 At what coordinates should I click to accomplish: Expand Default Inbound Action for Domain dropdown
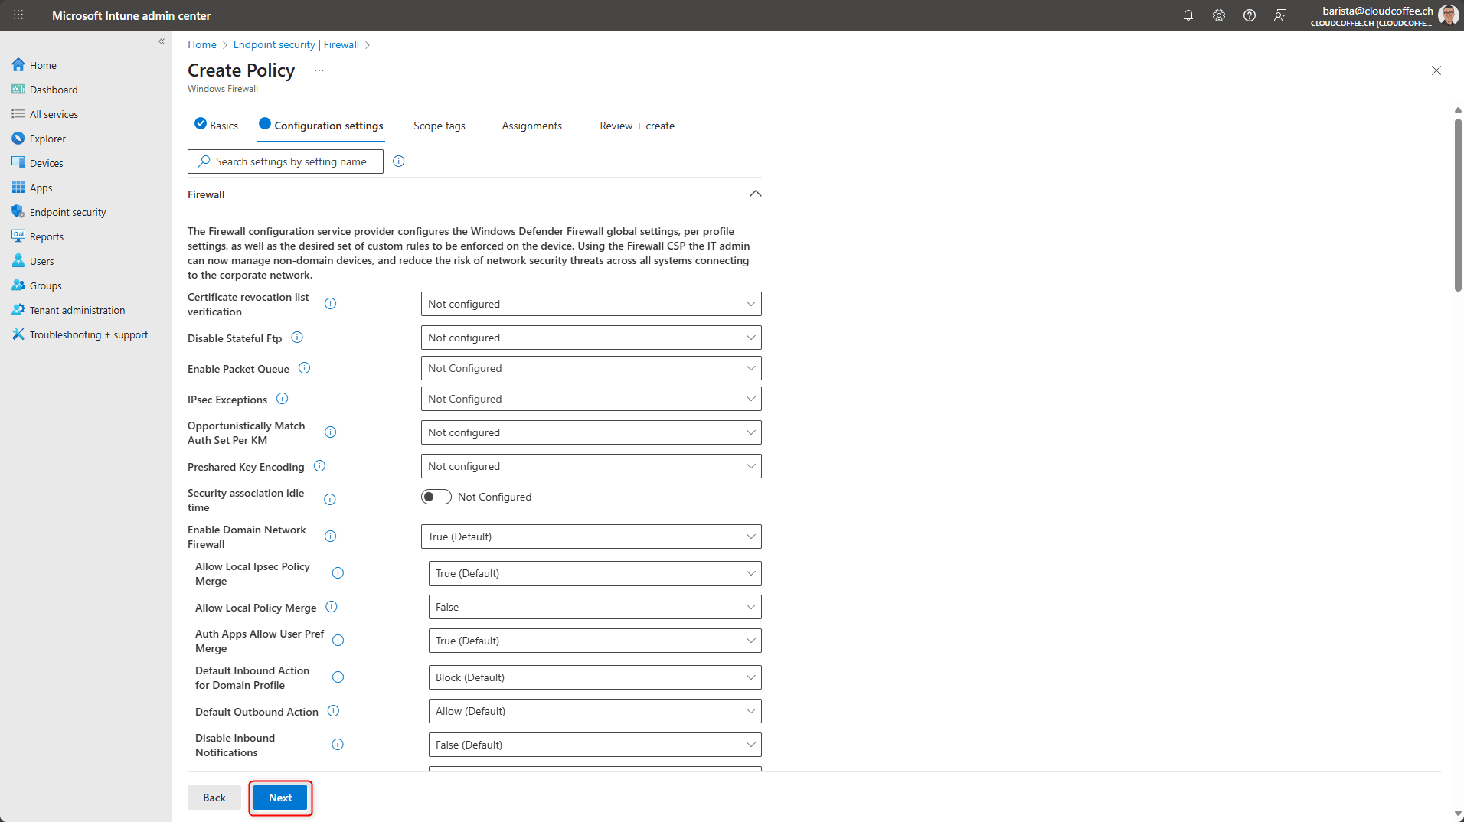point(594,677)
